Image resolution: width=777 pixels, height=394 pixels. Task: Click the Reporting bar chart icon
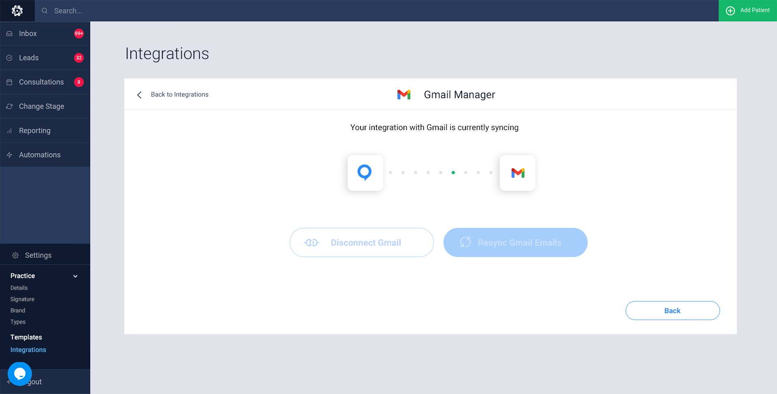pos(9,131)
